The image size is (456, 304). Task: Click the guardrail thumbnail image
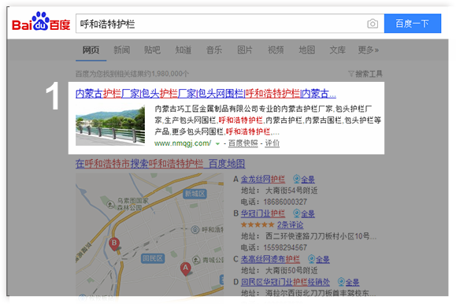tap(110, 125)
